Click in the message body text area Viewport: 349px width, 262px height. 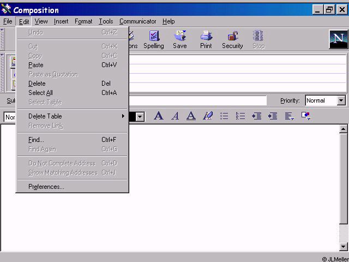coord(234,188)
